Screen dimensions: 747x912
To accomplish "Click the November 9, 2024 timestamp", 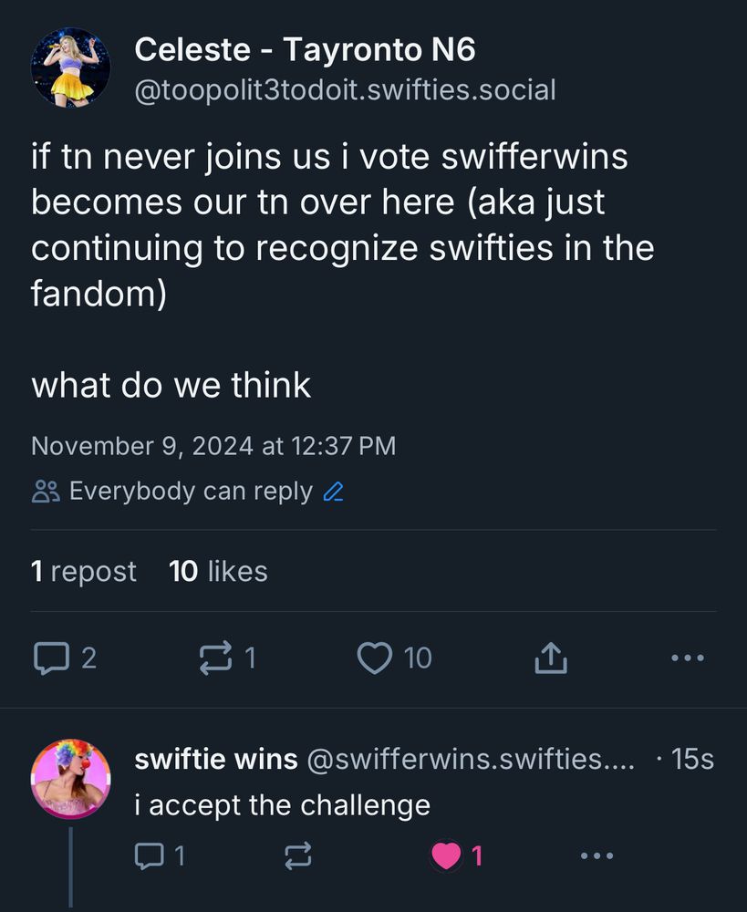I will tap(213, 446).
